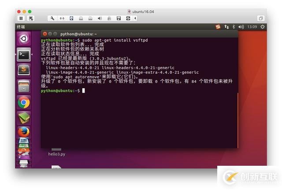Image resolution: width=282 pixels, height=190 pixels.
Task: Click the vsftpd version 3.0.3-3ubuntu2 line
Action: click(x=86, y=59)
